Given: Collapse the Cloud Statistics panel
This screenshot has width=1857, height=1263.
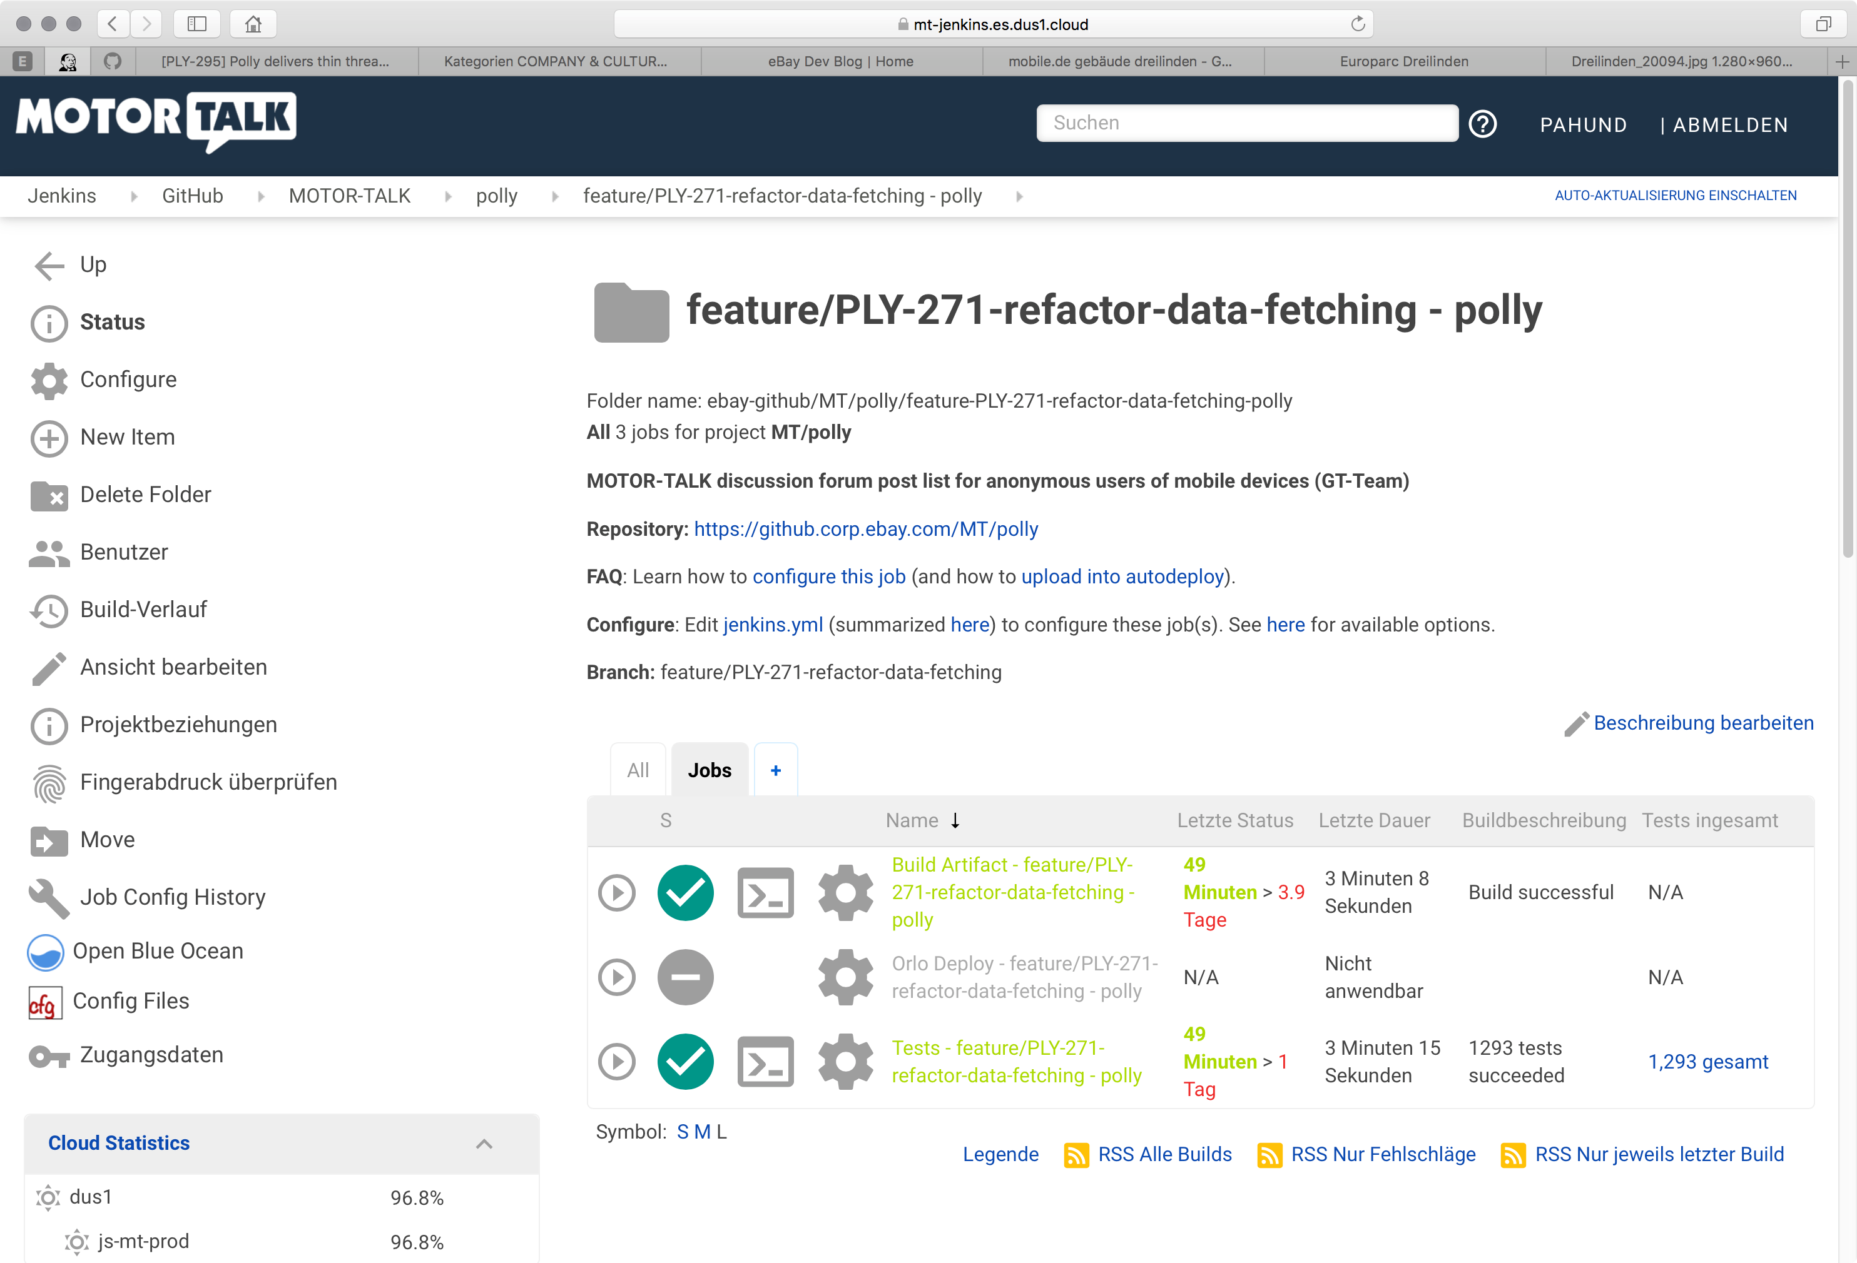Looking at the screenshot, I should pos(484,1144).
